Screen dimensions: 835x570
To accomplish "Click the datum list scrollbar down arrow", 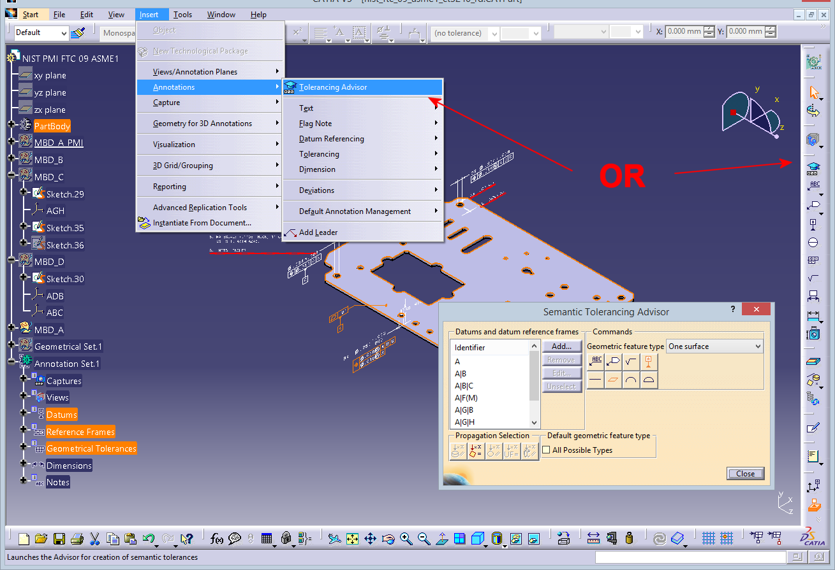I will pyautogui.click(x=535, y=423).
